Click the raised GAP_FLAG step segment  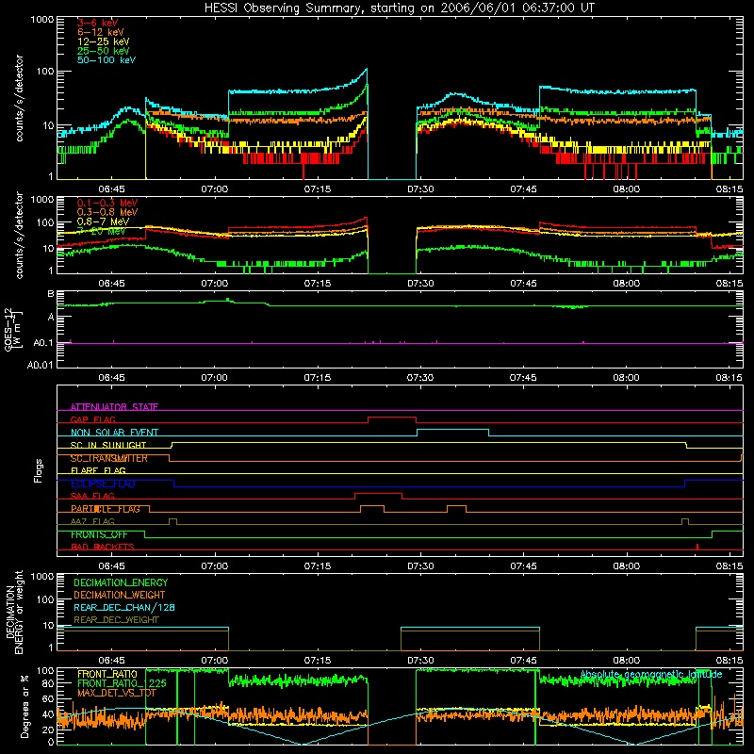[392, 418]
